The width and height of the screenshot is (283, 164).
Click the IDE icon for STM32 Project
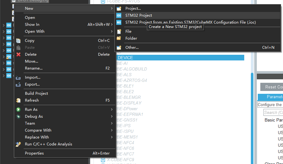[119, 15]
